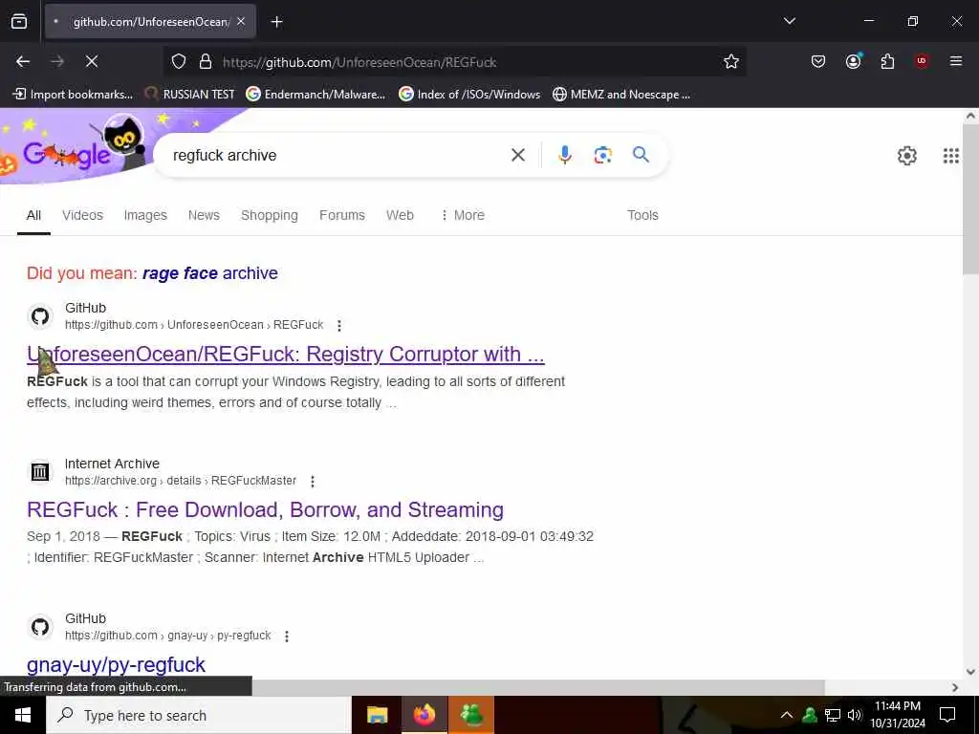Switch to the News tab
Image resolution: width=979 pixels, height=734 pixels.
coord(205,215)
